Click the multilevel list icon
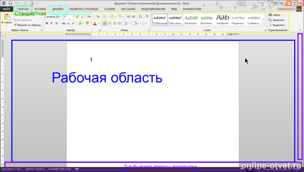Viewport: 304px width, 172px height. coord(120,17)
